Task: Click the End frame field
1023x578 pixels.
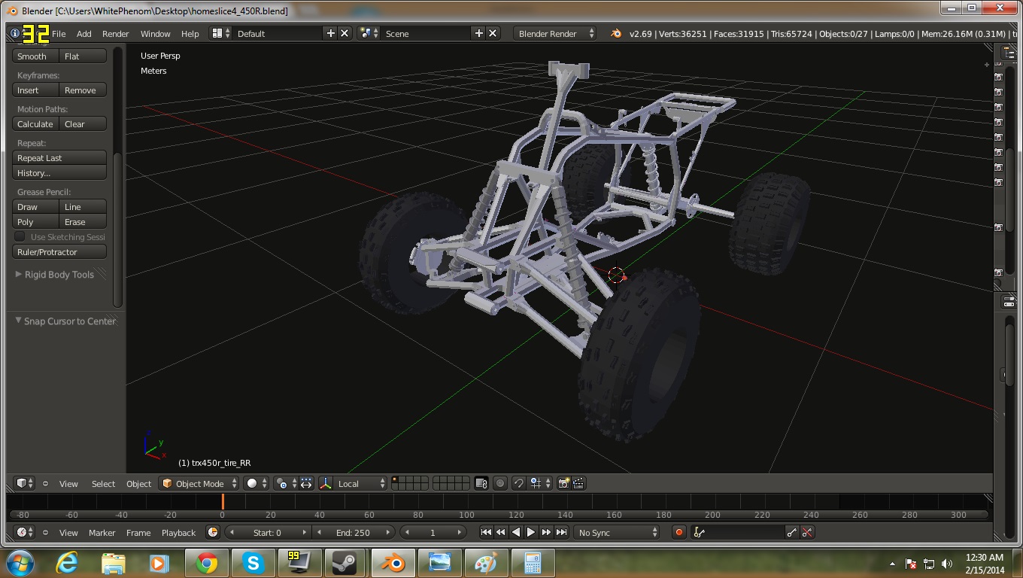Action: pyautogui.click(x=354, y=532)
